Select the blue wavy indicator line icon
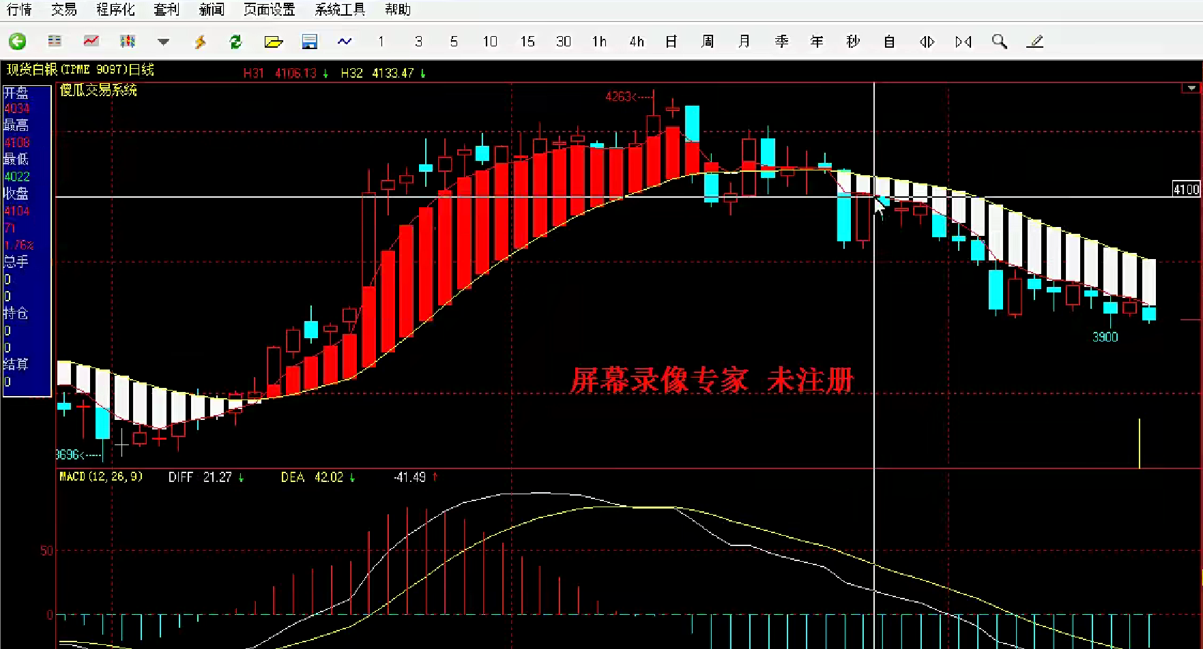 tap(345, 42)
